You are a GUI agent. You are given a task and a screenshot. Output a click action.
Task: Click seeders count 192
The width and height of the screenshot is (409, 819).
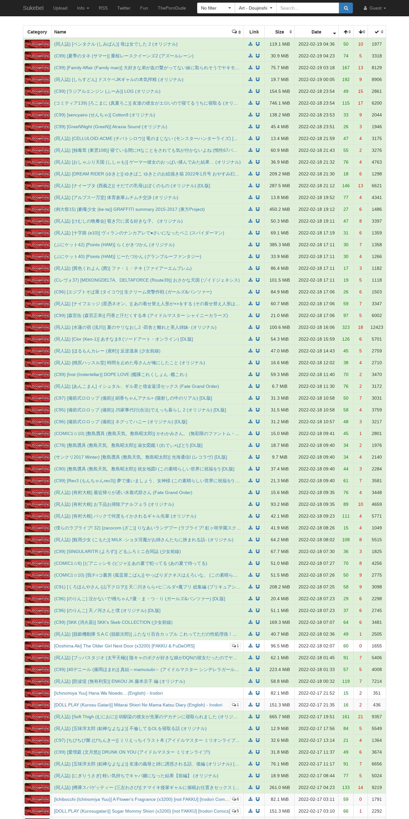pos(346,79)
